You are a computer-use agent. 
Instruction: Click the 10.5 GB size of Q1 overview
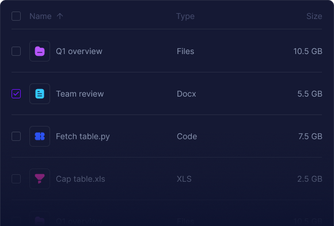click(x=308, y=51)
